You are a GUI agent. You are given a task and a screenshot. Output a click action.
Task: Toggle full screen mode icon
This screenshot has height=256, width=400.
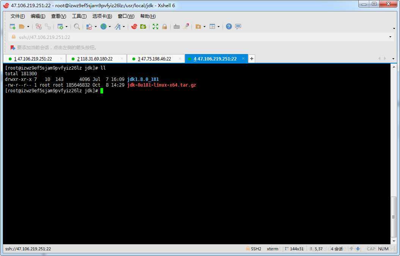coord(155,26)
